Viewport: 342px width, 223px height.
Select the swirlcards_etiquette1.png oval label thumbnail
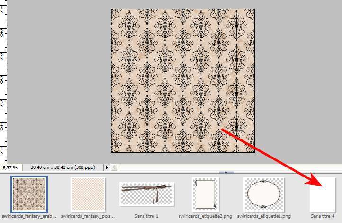coord(263,194)
